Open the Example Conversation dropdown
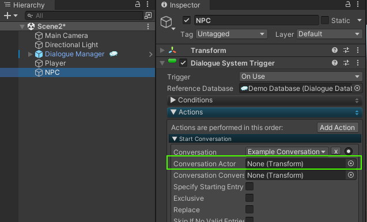367x222 pixels. tap(287, 152)
